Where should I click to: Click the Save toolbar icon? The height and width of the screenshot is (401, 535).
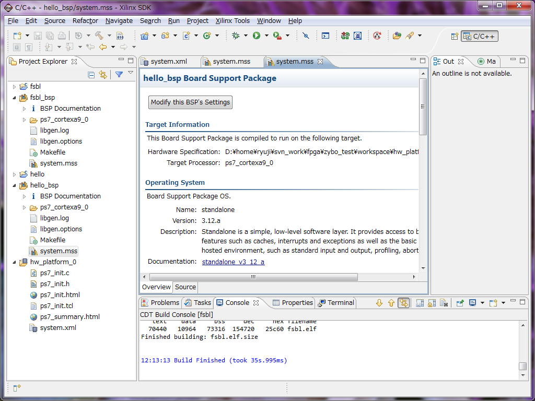pos(38,36)
